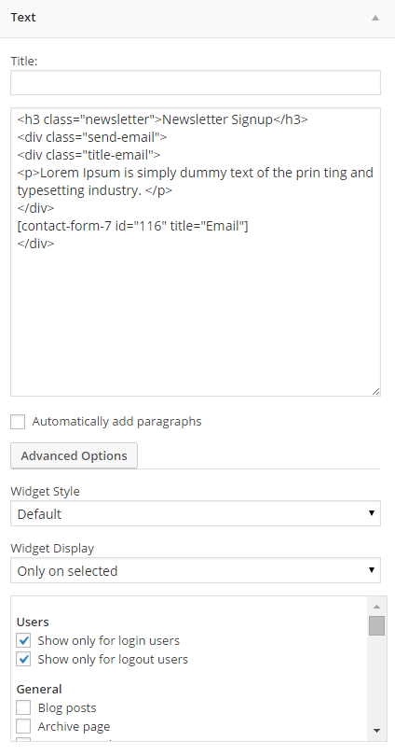Click inside the HTML content textarea
The image size is (395, 755).
coord(196,252)
